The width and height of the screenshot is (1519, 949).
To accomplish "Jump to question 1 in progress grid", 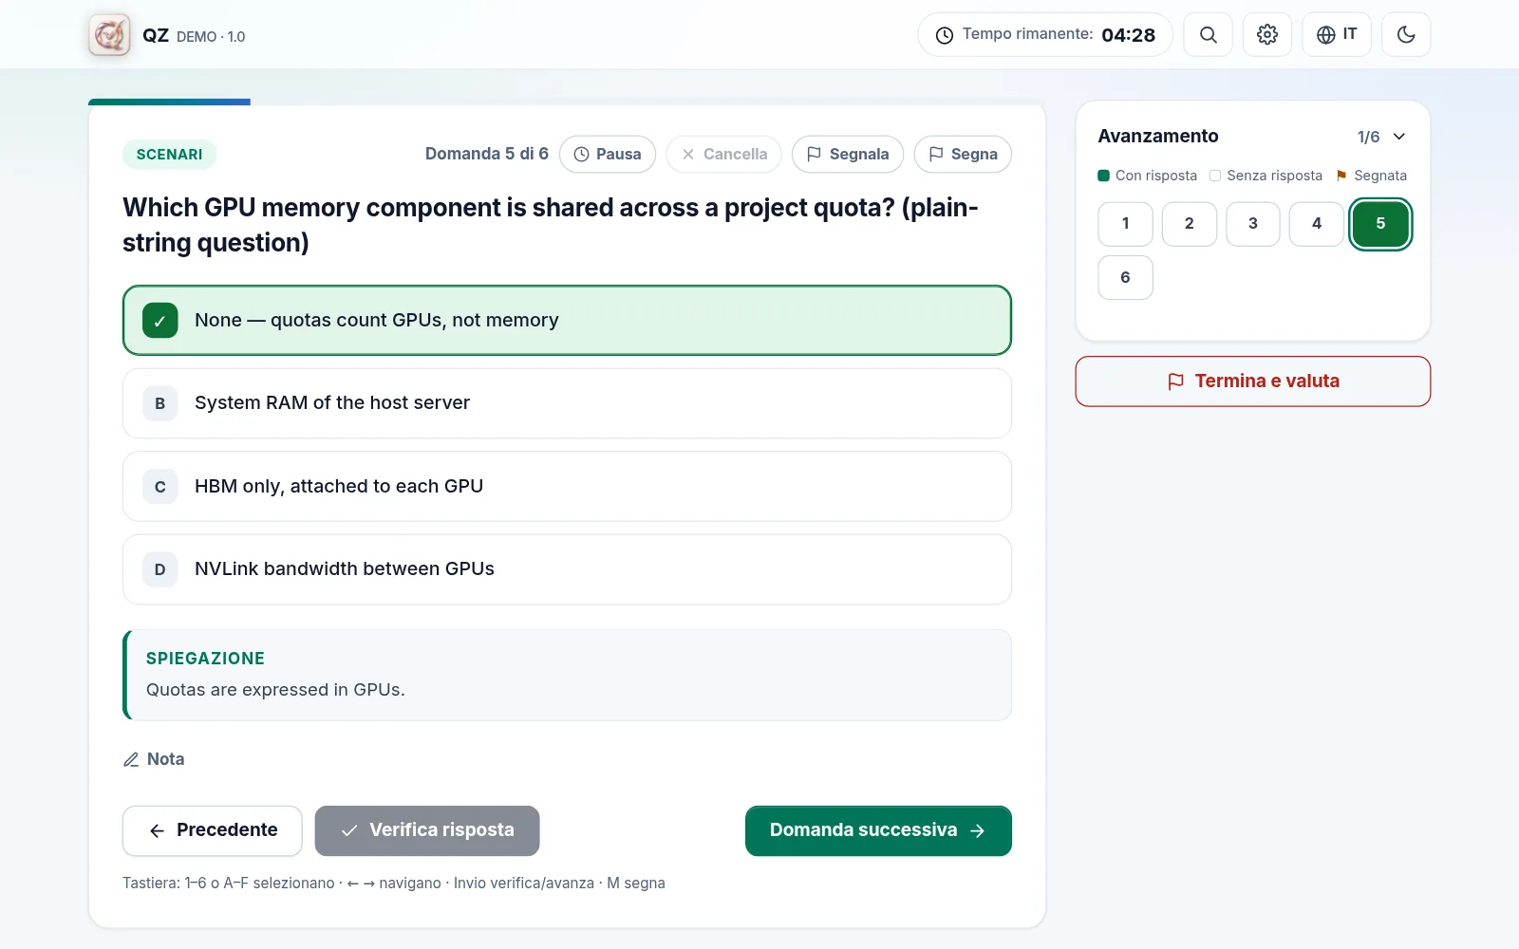I will [x=1126, y=224].
